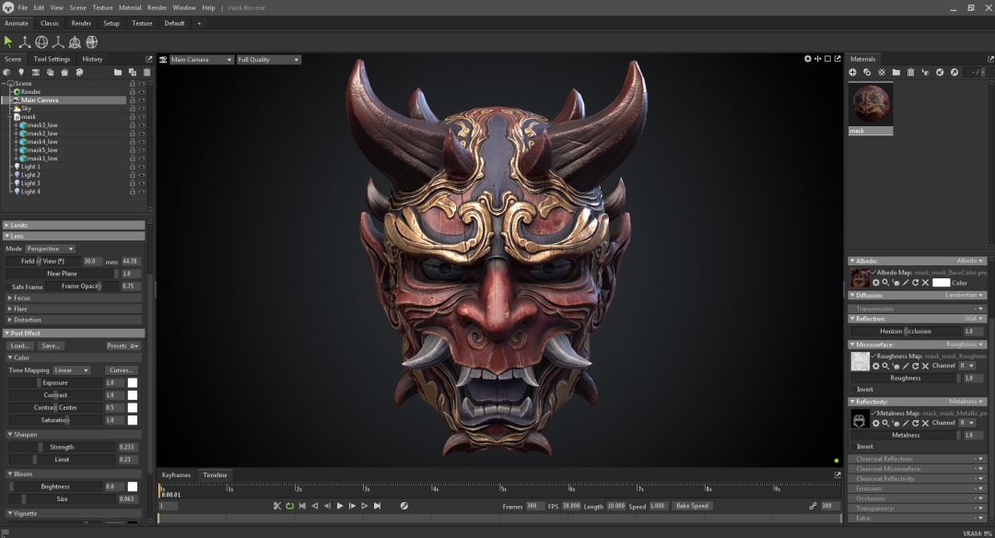Viewport: 995px width, 538px height.
Task: Click the Bake Speed button
Action: click(x=692, y=506)
